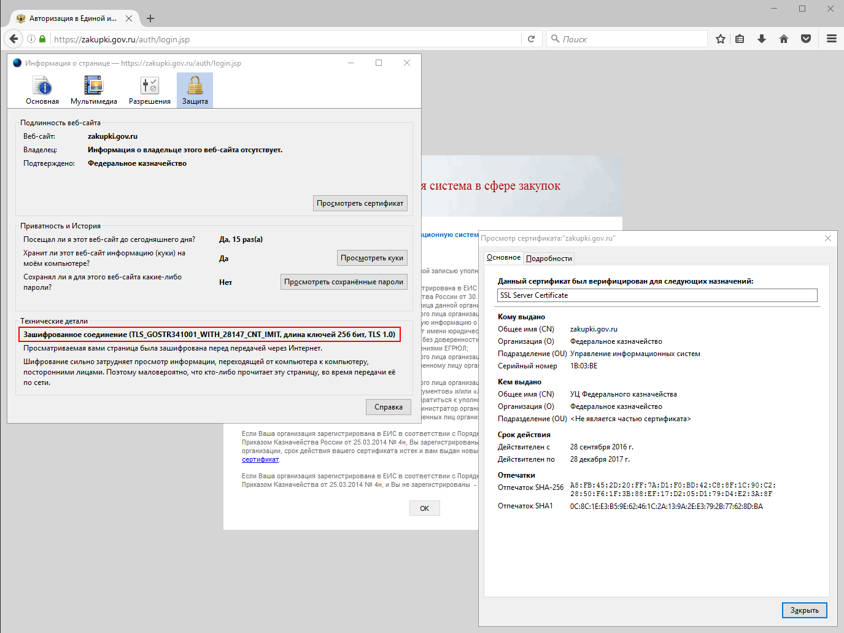Reload the page with the refresh icon
844x633 pixels.
(x=532, y=39)
